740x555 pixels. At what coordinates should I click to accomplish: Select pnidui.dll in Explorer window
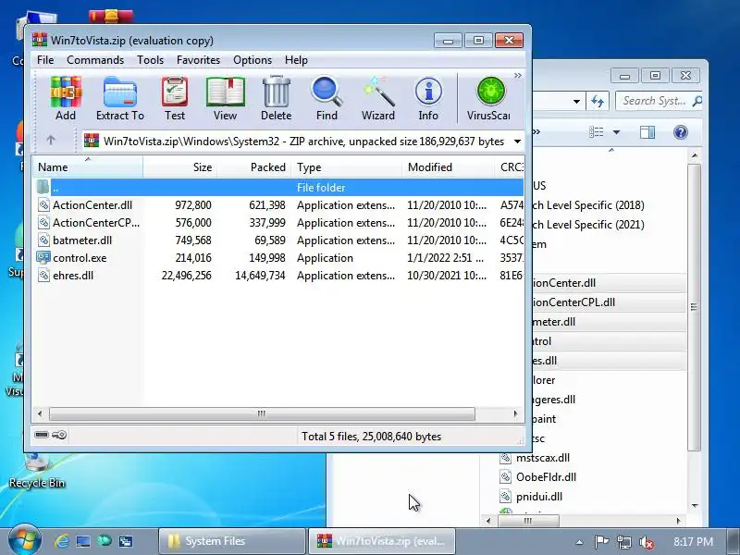[539, 497]
